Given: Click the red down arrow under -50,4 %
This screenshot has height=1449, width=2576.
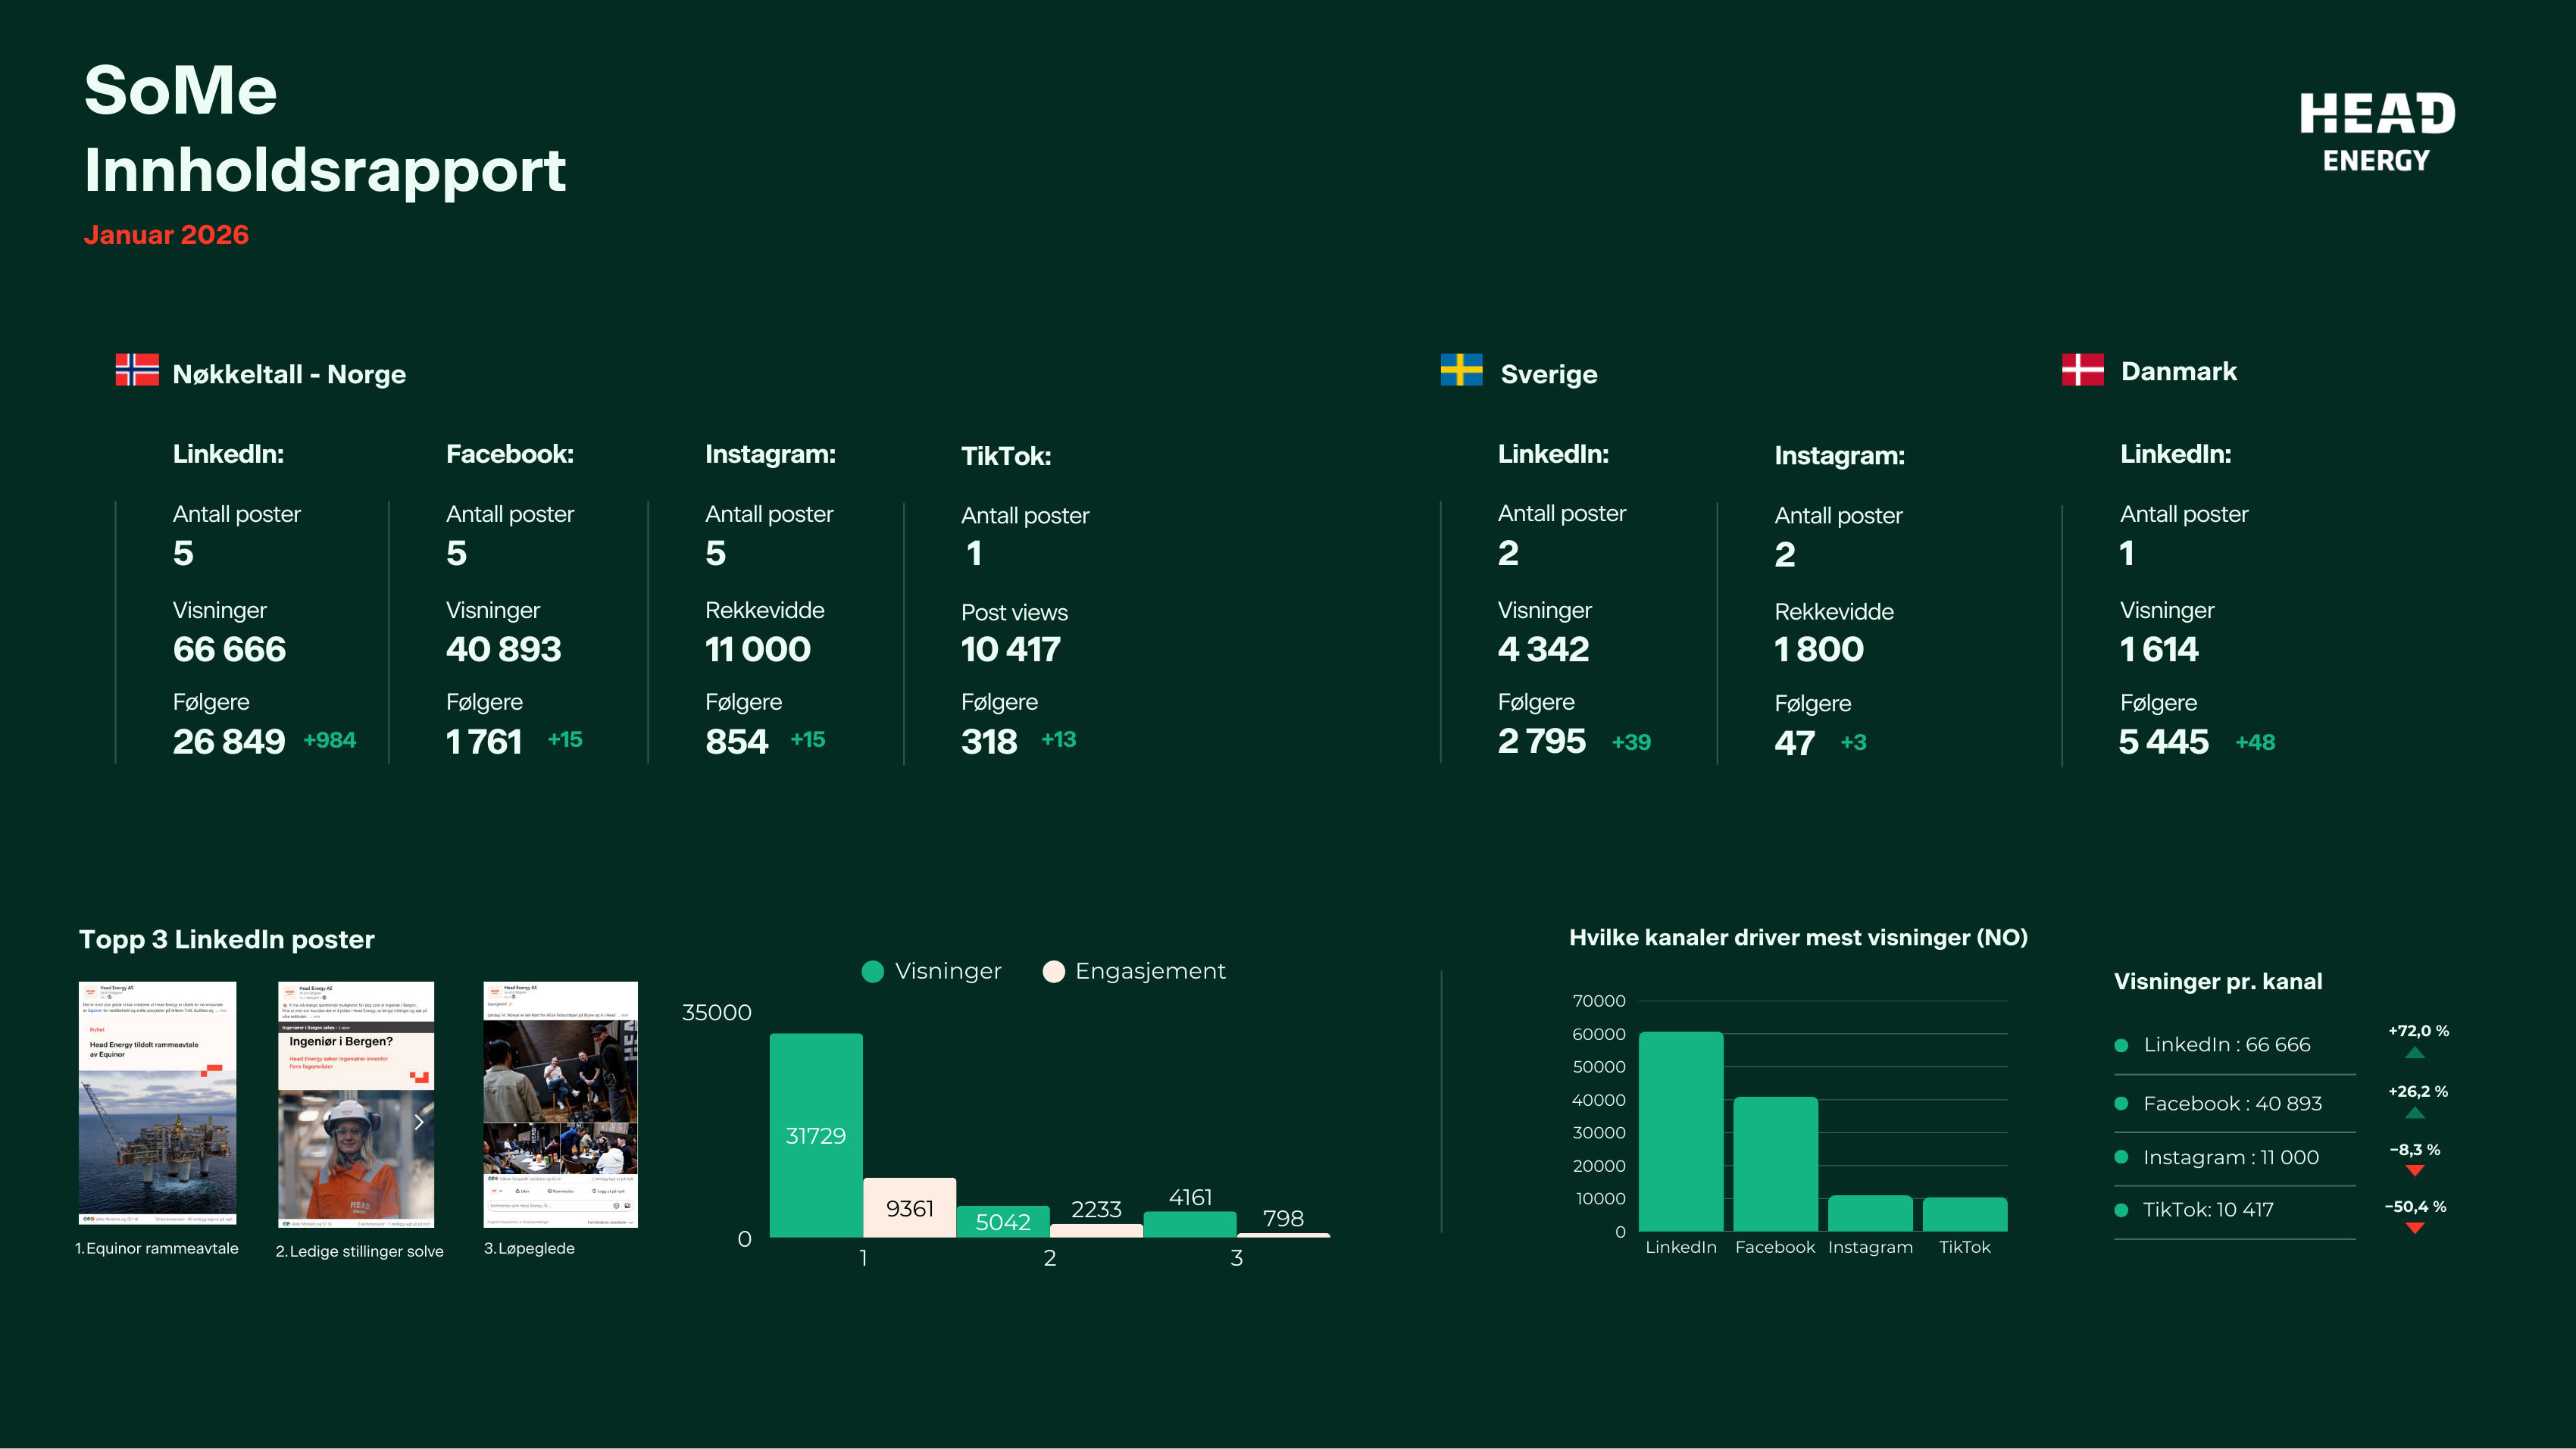Looking at the screenshot, I should [2414, 1228].
